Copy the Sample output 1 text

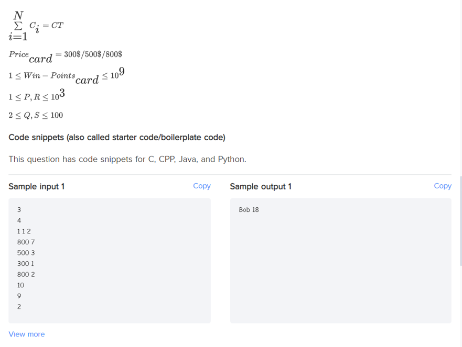tap(443, 186)
